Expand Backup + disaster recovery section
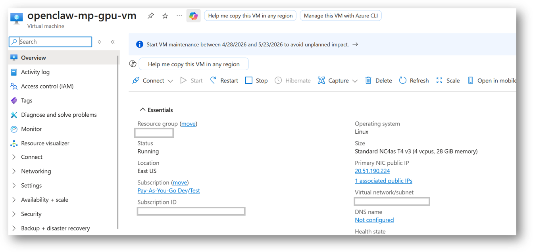Screen dimensions: 533x252 coord(14,229)
